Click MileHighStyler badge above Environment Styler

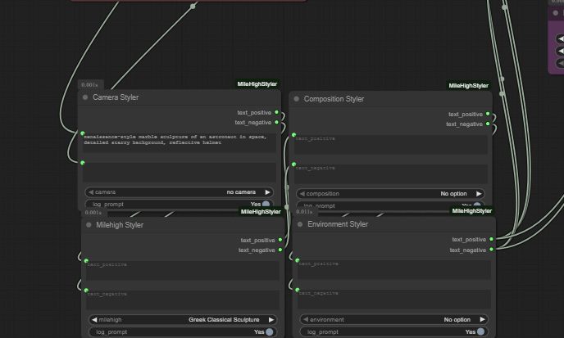(x=472, y=211)
